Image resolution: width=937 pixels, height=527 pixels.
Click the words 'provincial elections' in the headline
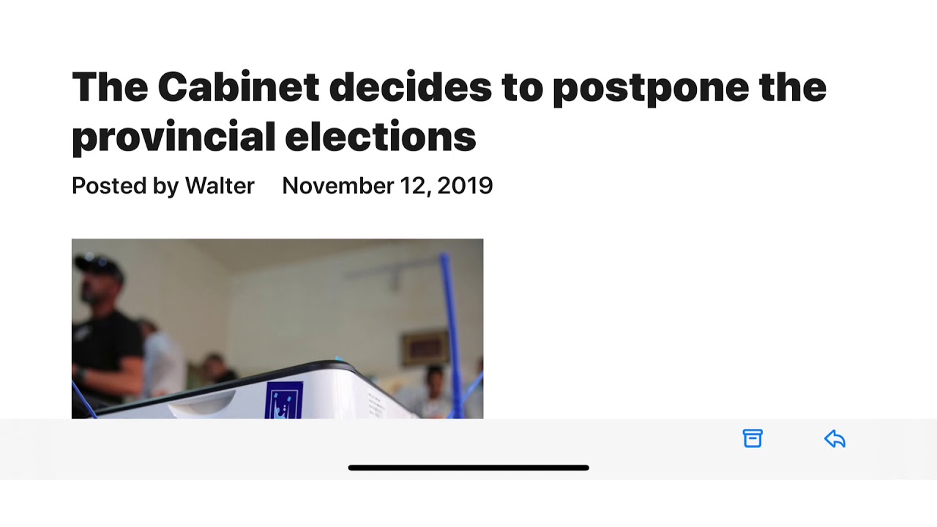(274, 137)
